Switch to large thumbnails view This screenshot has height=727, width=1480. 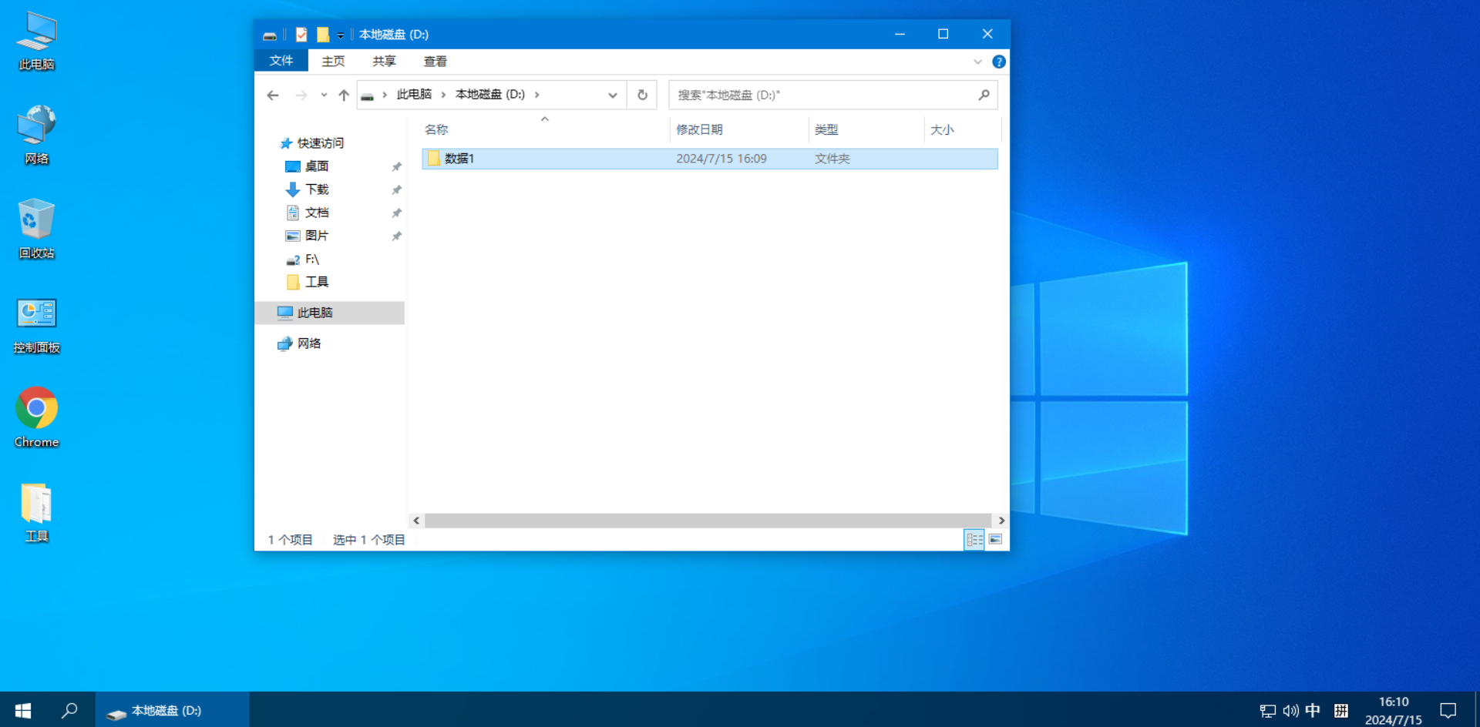[x=995, y=540]
